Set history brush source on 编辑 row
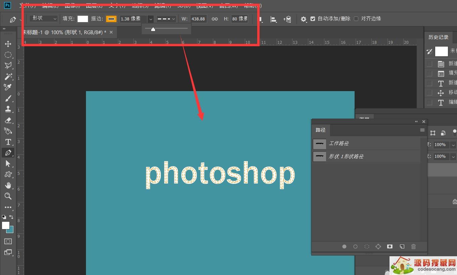This screenshot has height=275, width=457. [x=429, y=102]
